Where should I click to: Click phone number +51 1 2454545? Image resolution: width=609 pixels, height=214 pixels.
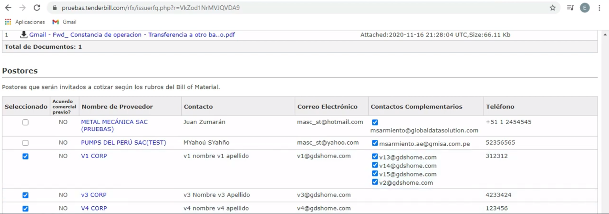point(508,122)
